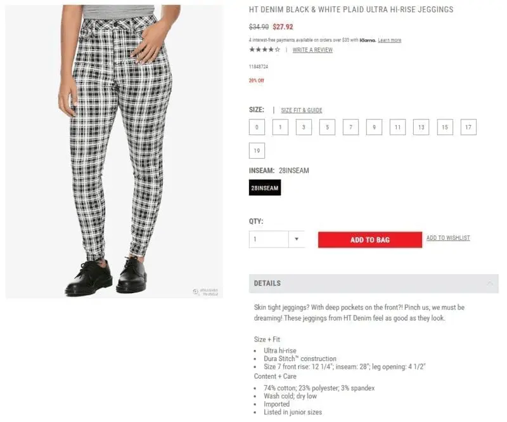Click the quantity value field
The width and height of the screenshot is (507, 422).
coord(269,239)
